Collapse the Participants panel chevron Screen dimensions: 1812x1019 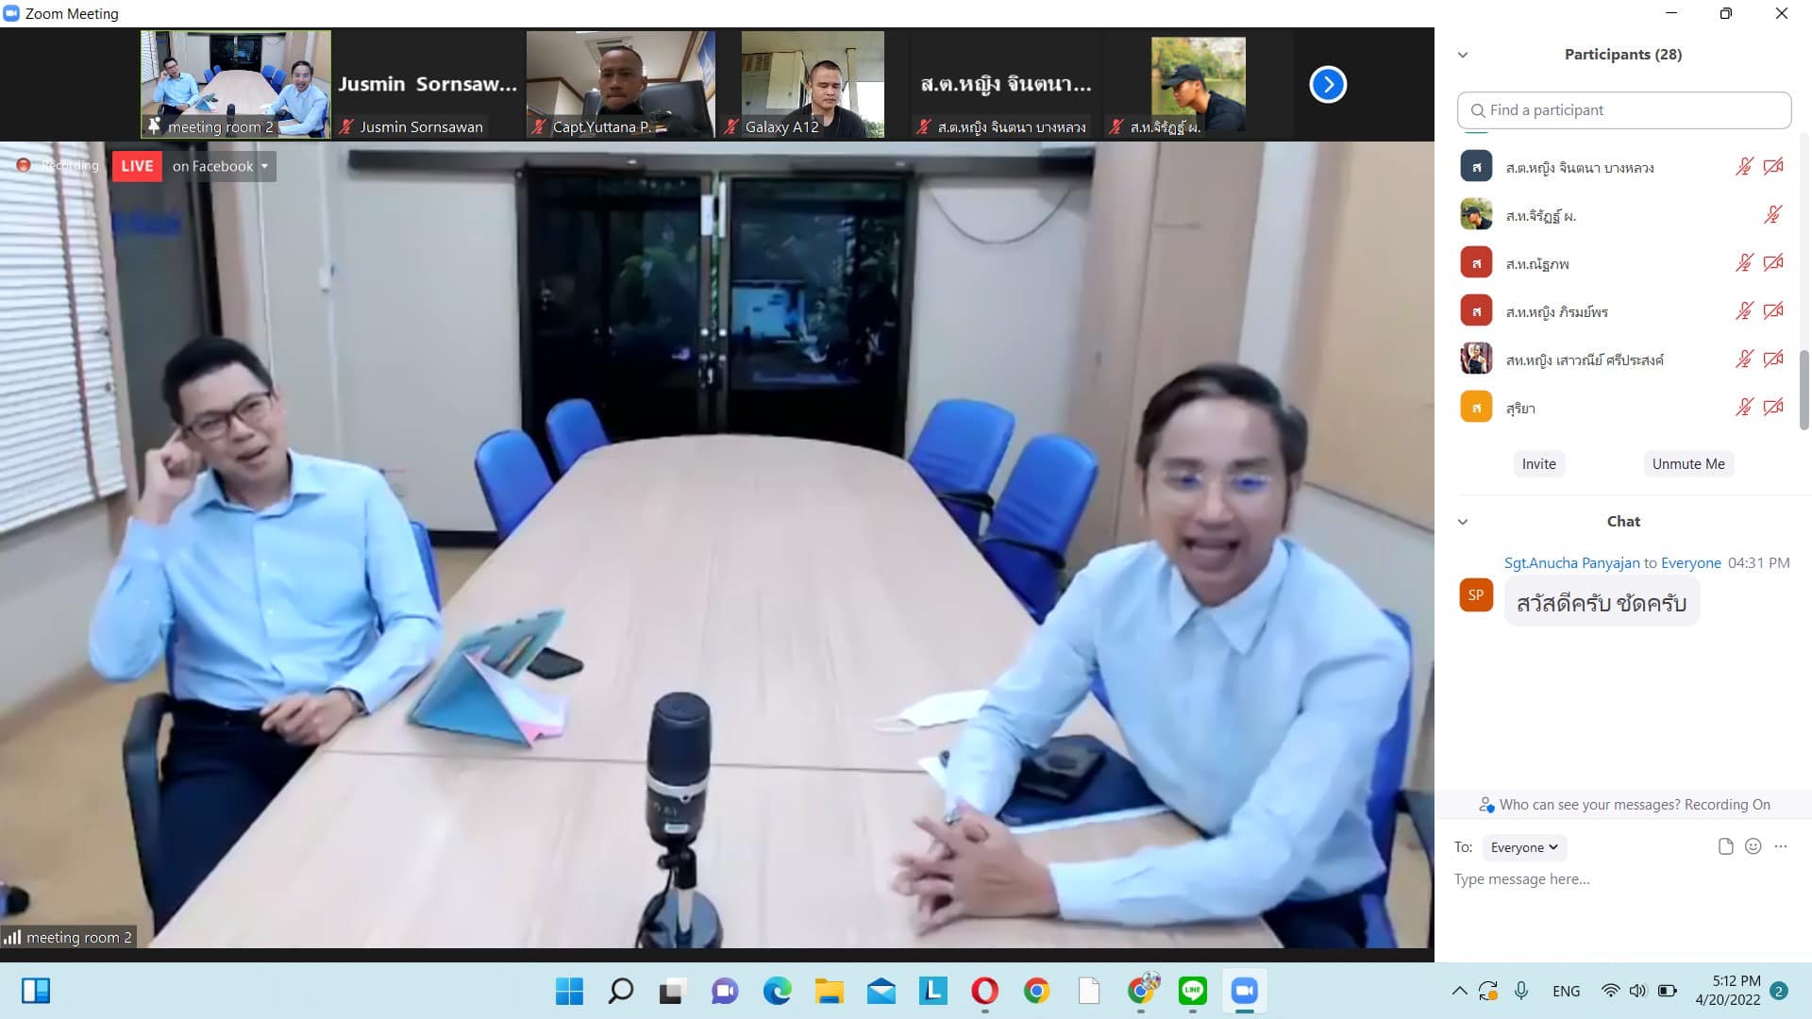[x=1463, y=55]
